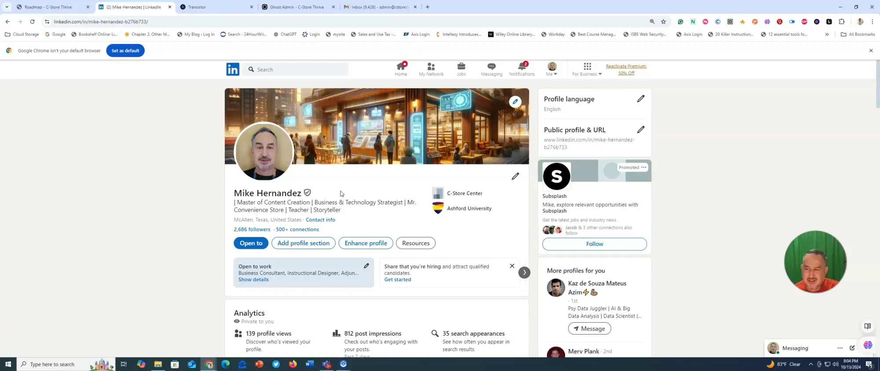880x371 pixels.
Task: Close the default browser notification bar
Action: pos(871,51)
